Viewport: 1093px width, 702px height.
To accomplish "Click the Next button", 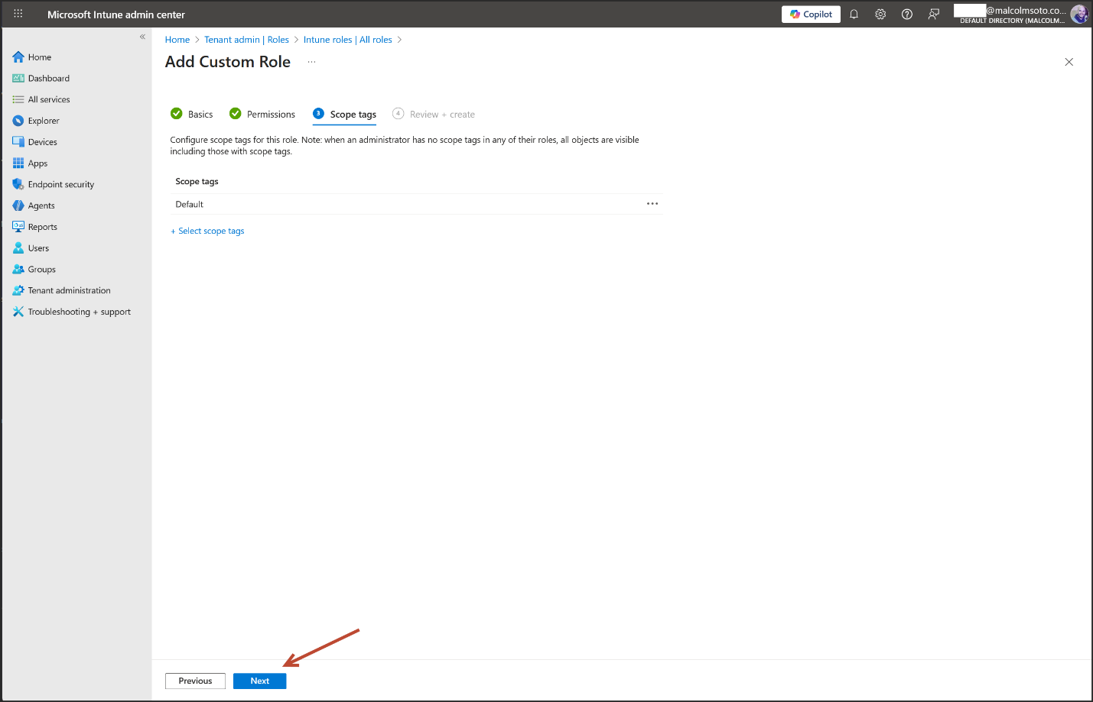I will (x=259, y=681).
